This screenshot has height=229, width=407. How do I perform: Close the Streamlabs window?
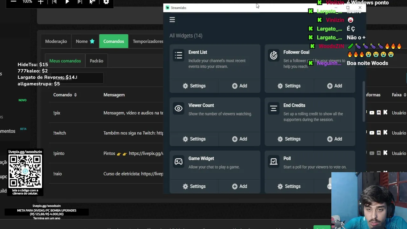click(x=360, y=8)
